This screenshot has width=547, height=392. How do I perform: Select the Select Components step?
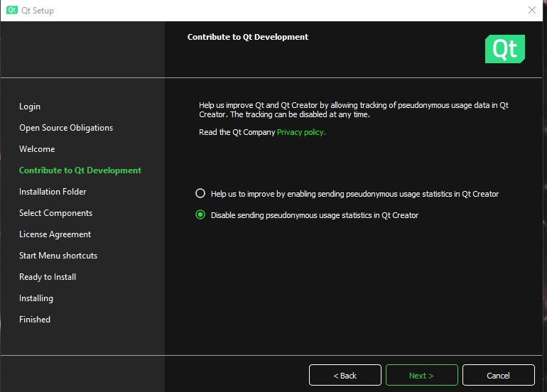[55, 213]
